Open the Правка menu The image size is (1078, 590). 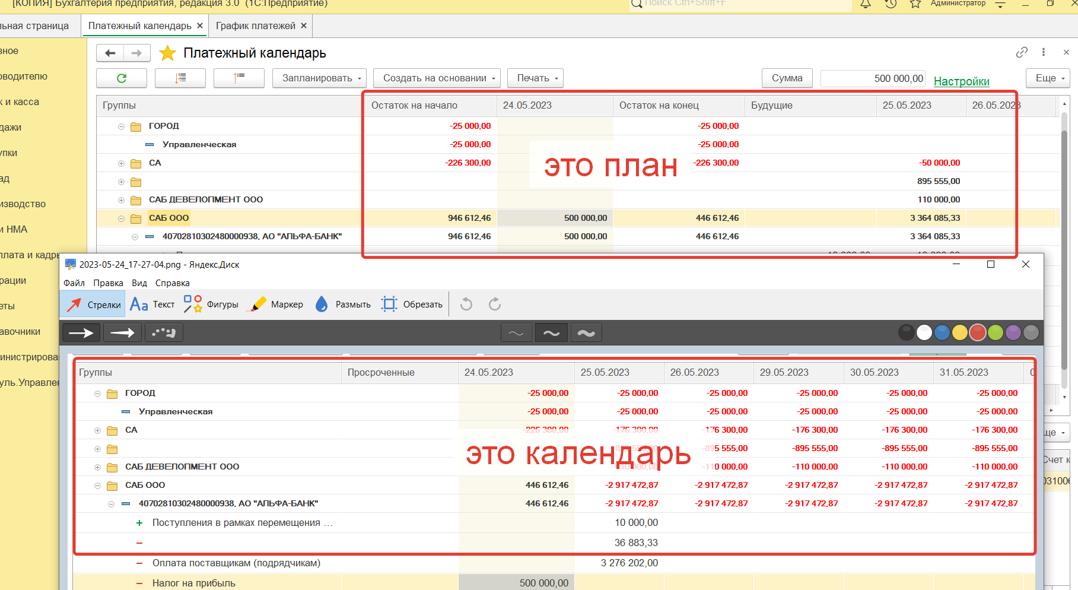pos(108,283)
